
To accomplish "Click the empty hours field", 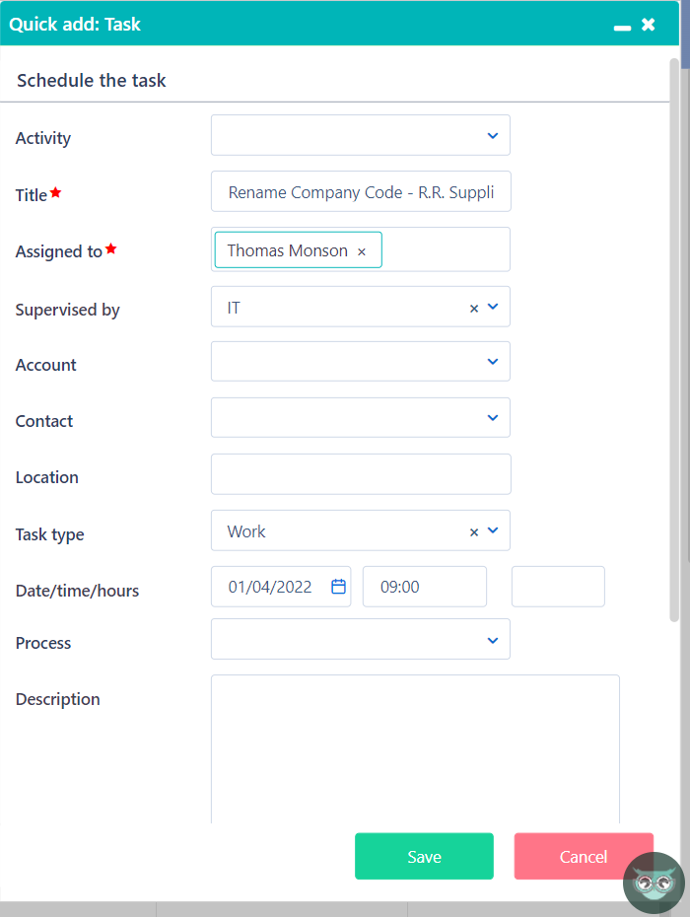I will [558, 587].
